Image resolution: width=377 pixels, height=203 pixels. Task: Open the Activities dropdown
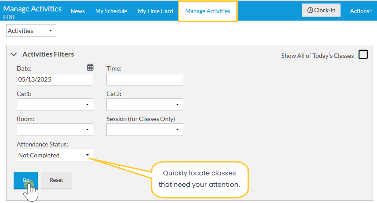click(31, 31)
